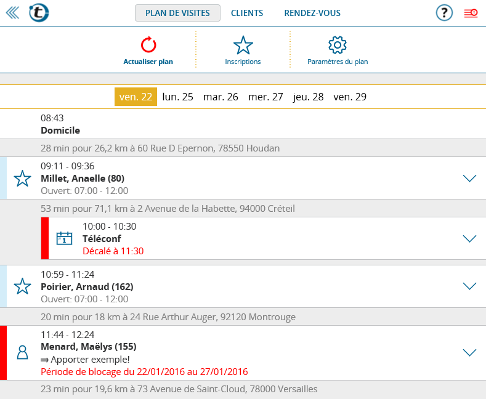Open Inscriptions star icon
The height and width of the screenshot is (399, 486).
243,45
